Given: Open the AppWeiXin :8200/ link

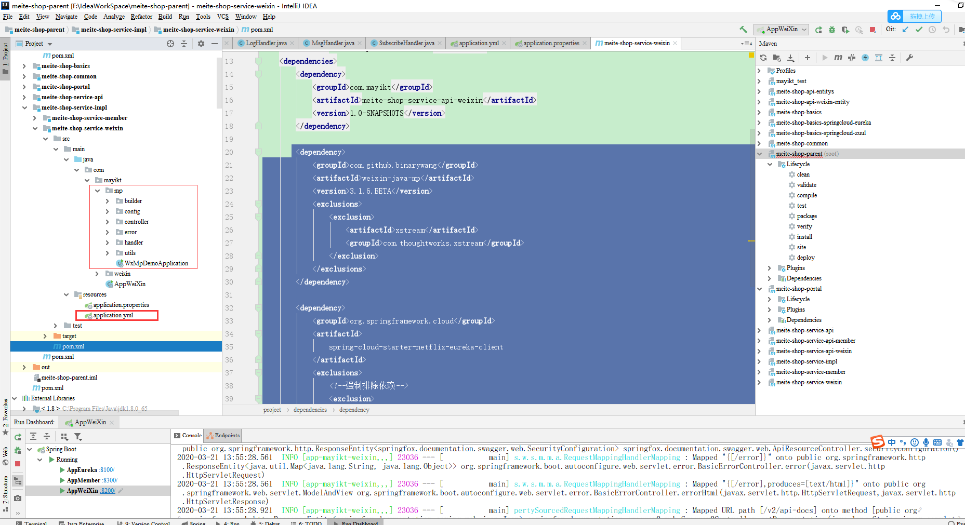Looking at the screenshot, I should pos(108,491).
